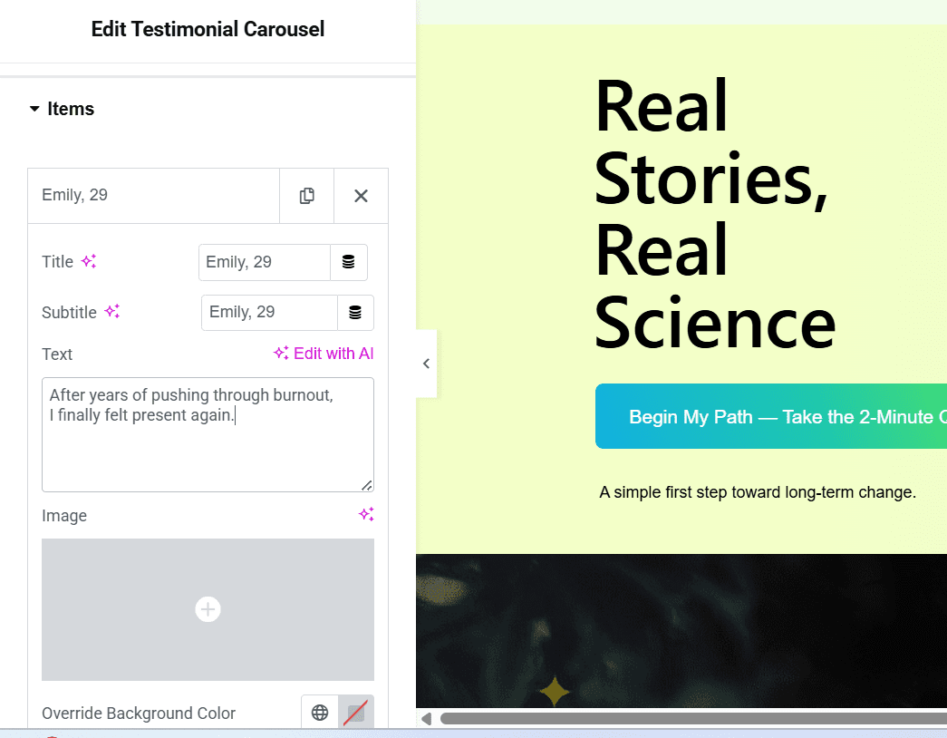Click inside the testimonial Text area

[208, 435]
